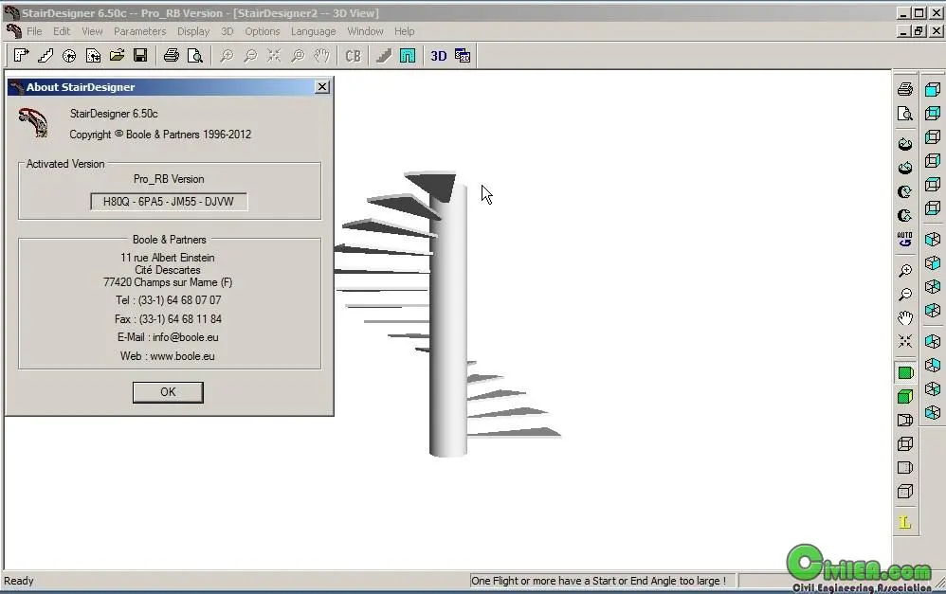Click the printer icon in top toolbar
Viewport: 946px width, 594px height.
tap(172, 56)
